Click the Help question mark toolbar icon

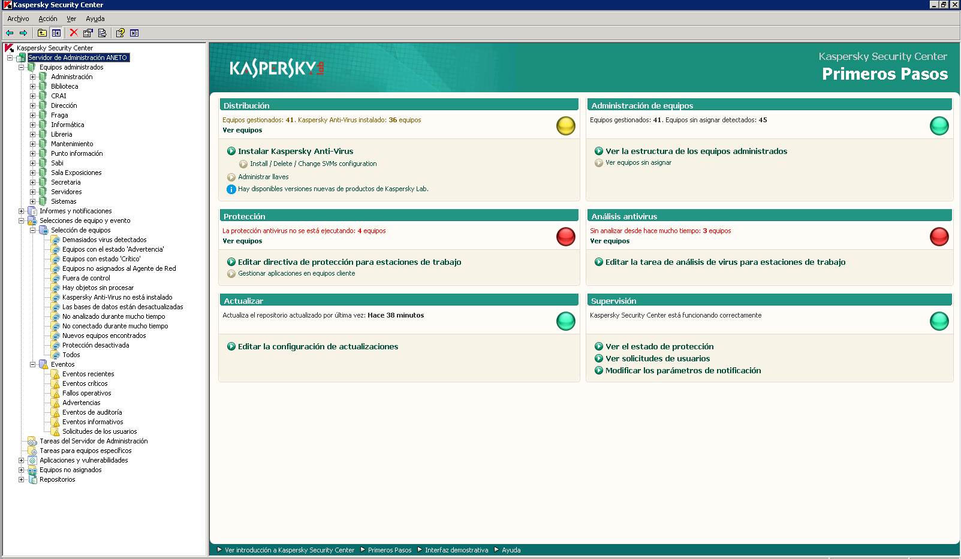tap(120, 33)
